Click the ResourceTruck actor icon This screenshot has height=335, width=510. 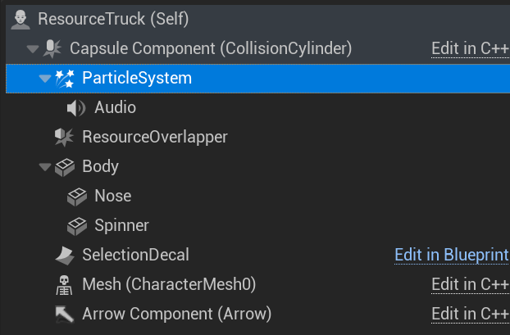[x=23, y=19]
